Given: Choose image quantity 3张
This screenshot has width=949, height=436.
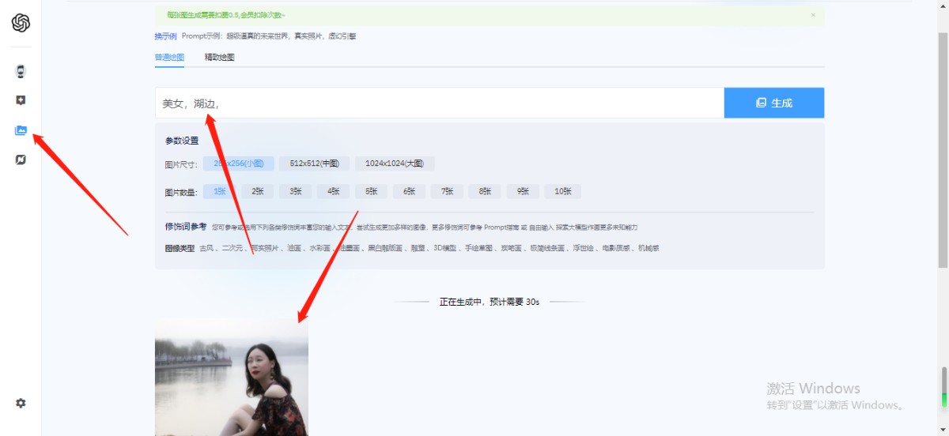Looking at the screenshot, I should [296, 191].
